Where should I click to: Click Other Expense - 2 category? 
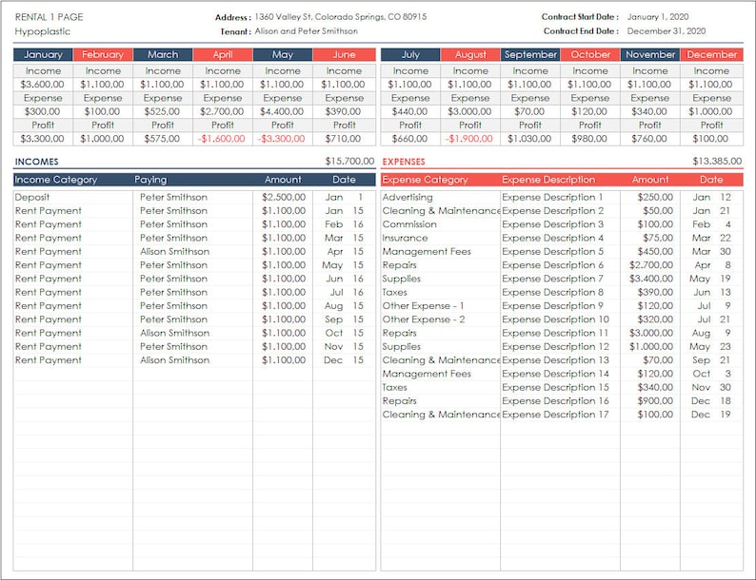[x=424, y=319]
